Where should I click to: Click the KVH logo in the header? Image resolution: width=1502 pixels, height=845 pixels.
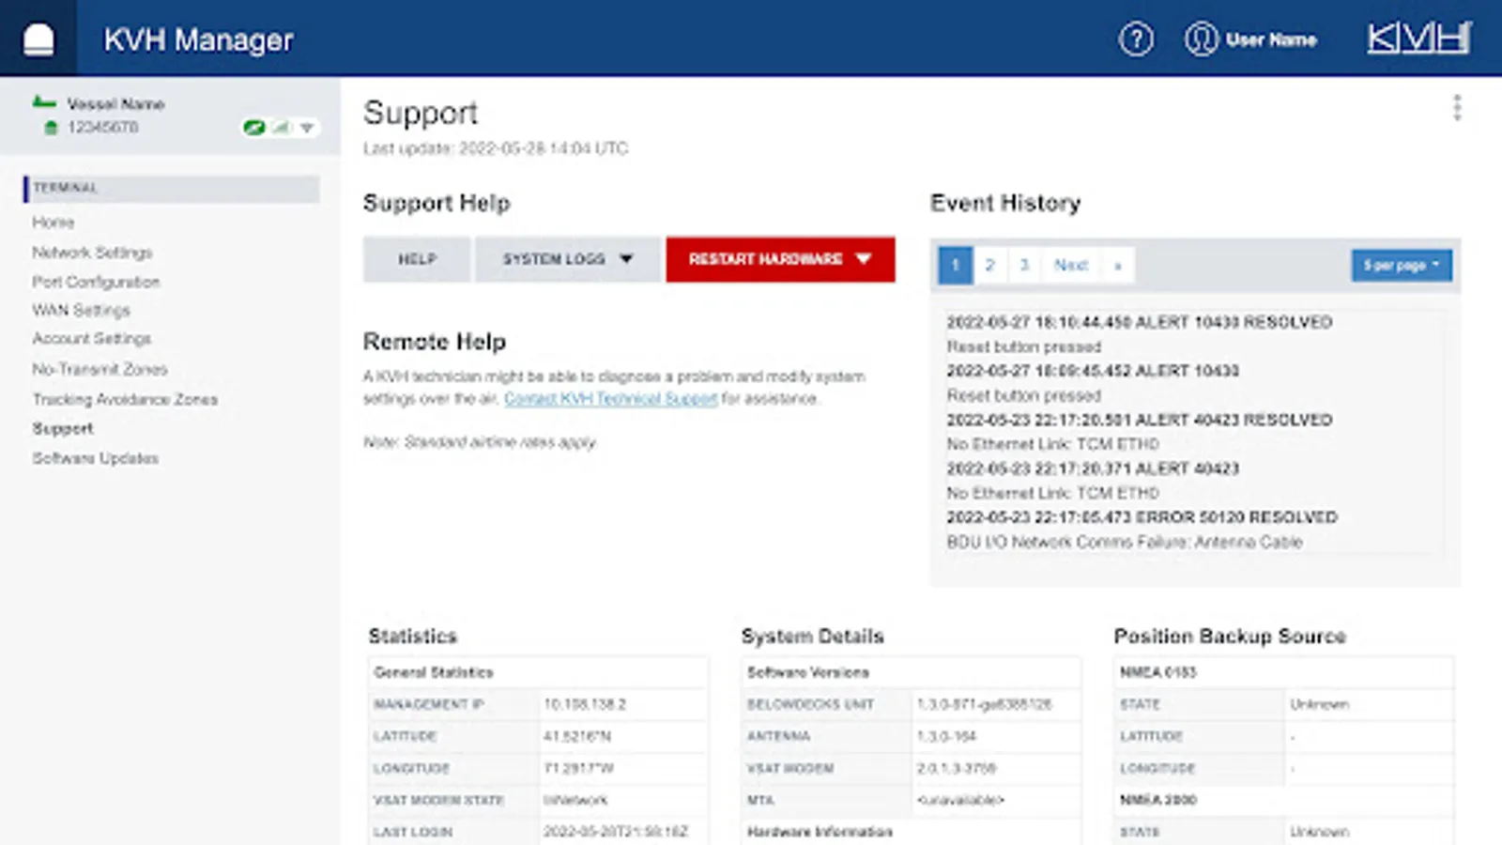1418,38
